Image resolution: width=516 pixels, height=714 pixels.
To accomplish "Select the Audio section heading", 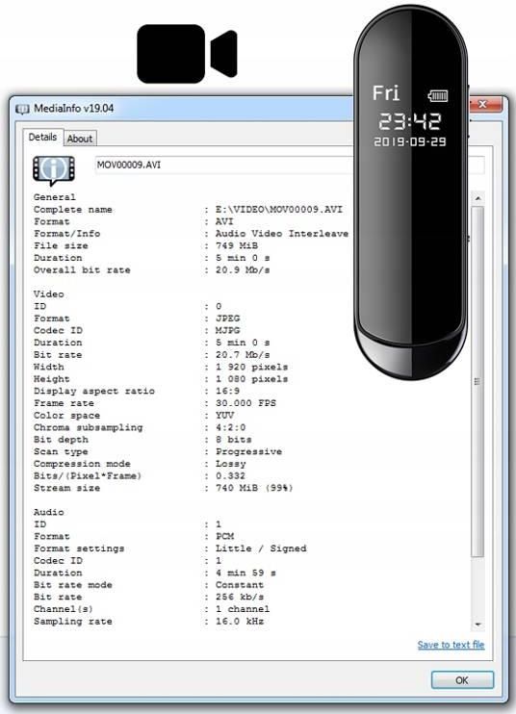I will [x=49, y=512].
